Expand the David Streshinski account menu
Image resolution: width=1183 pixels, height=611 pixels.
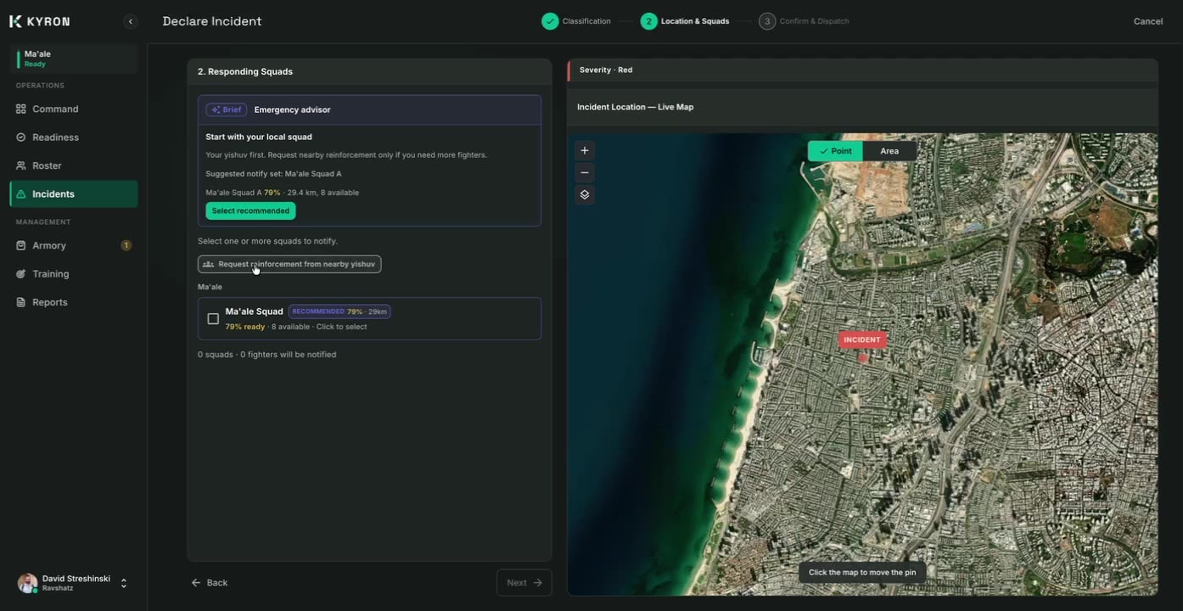coord(124,583)
